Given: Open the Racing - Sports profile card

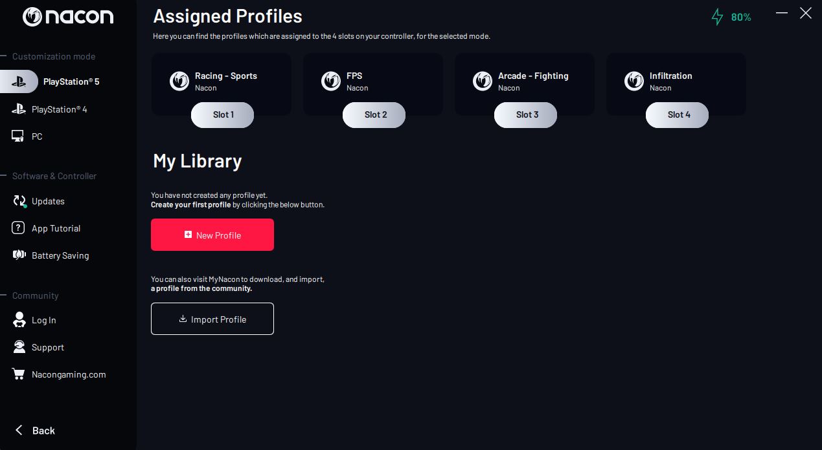Looking at the screenshot, I should 222,84.
